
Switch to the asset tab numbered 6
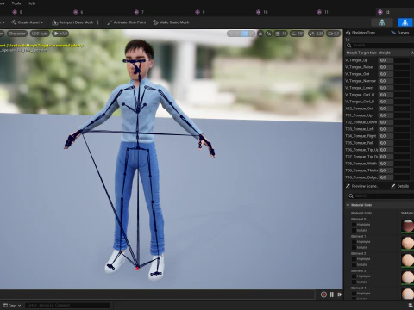pyautogui.click(x=78, y=12)
